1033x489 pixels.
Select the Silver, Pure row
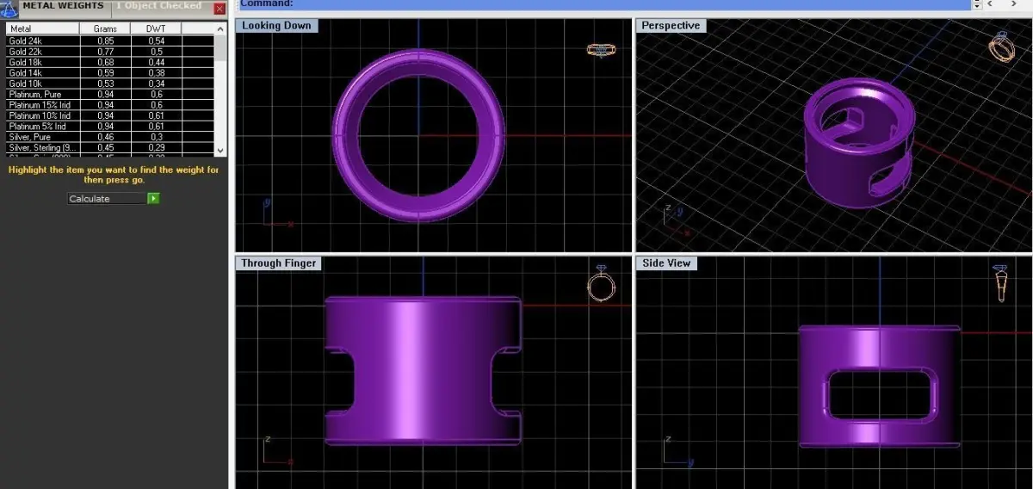tap(110, 137)
